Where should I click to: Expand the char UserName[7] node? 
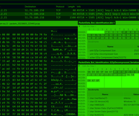click(88, 98)
